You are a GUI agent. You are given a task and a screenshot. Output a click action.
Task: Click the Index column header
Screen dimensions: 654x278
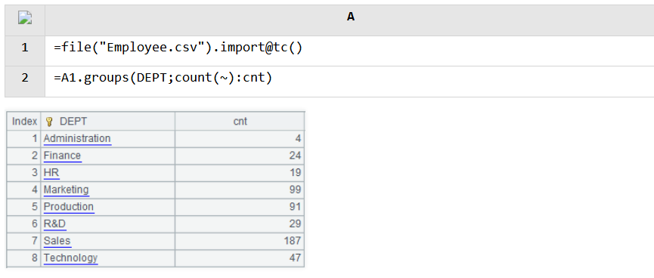pyautogui.click(x=24, y=122)
